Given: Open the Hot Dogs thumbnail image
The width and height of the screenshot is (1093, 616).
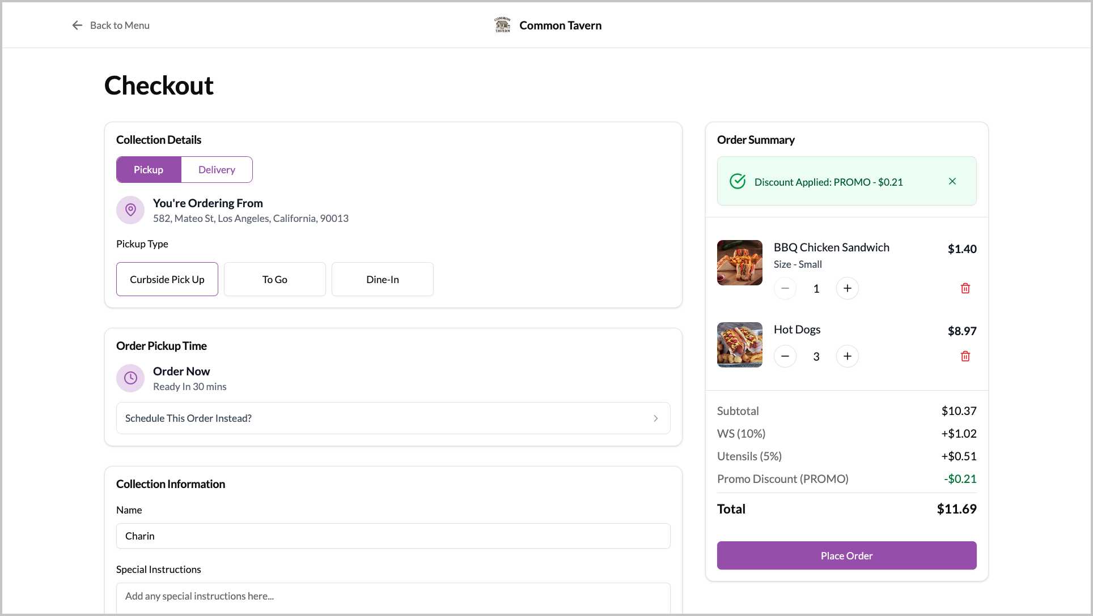Looking at the screenshot, I should coord(739,345).
